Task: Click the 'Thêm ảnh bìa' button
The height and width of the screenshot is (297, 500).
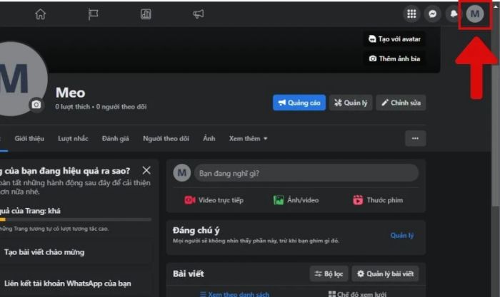Action: tap(394, 59)
